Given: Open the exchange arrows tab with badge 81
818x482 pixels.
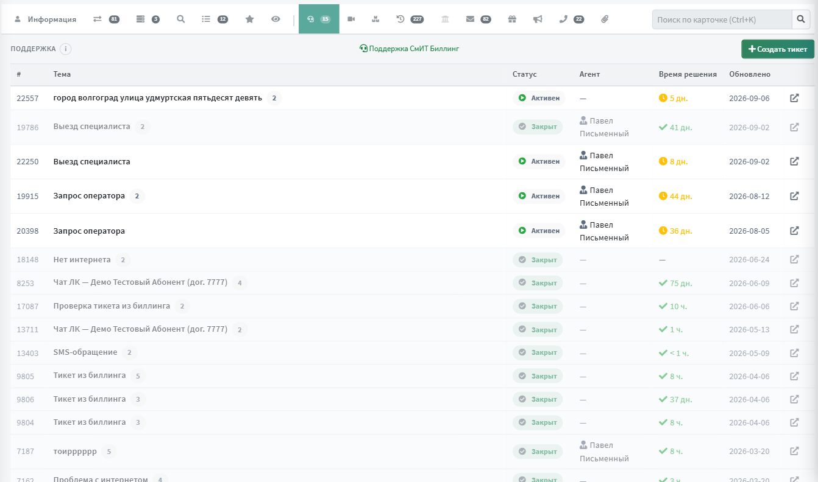Looking at the screenshot, I should coord(105,19).
